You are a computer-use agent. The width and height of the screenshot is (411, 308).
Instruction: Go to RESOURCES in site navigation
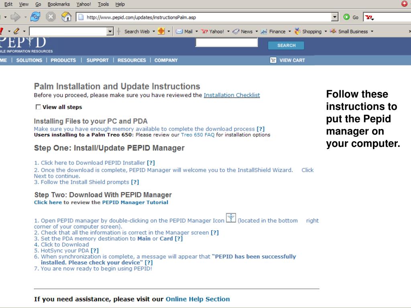click(x=132, y=60)
